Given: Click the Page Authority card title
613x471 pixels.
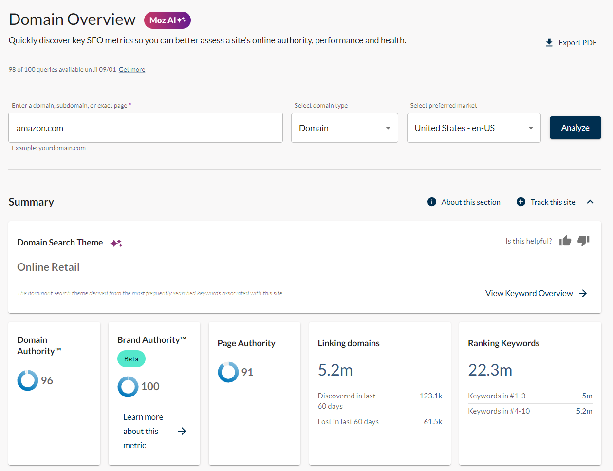Looking at the screenshot, I should tap(246, 343).
